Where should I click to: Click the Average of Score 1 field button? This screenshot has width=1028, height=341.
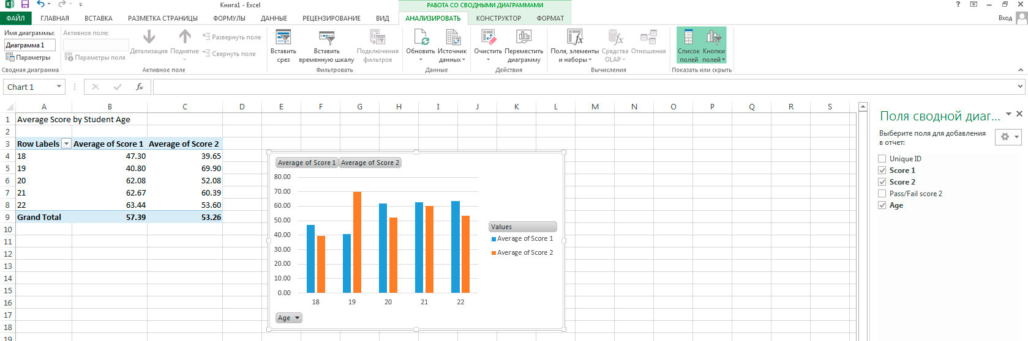point(306,163)
